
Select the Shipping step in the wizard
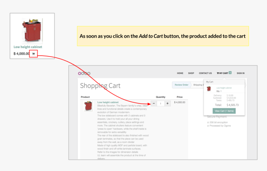[198, 85]
